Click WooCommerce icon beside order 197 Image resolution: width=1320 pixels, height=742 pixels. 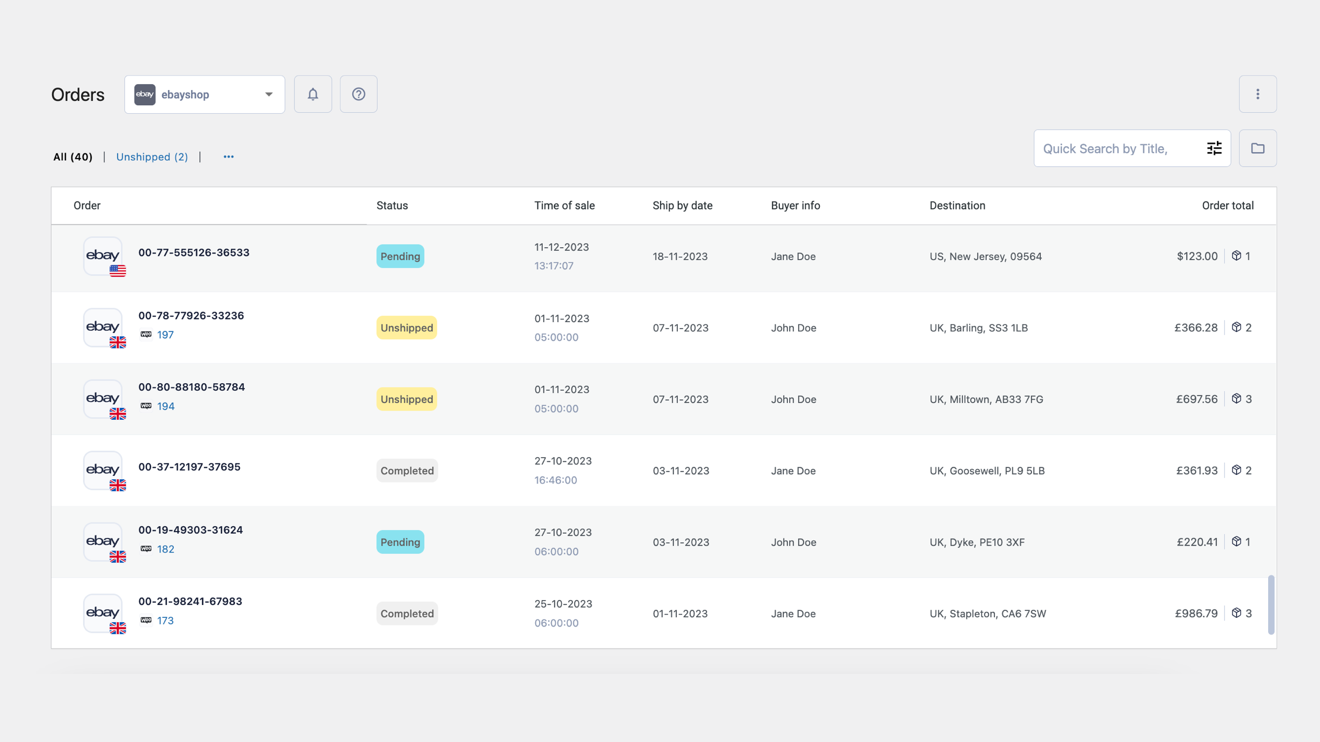click(x=146, y=335)
